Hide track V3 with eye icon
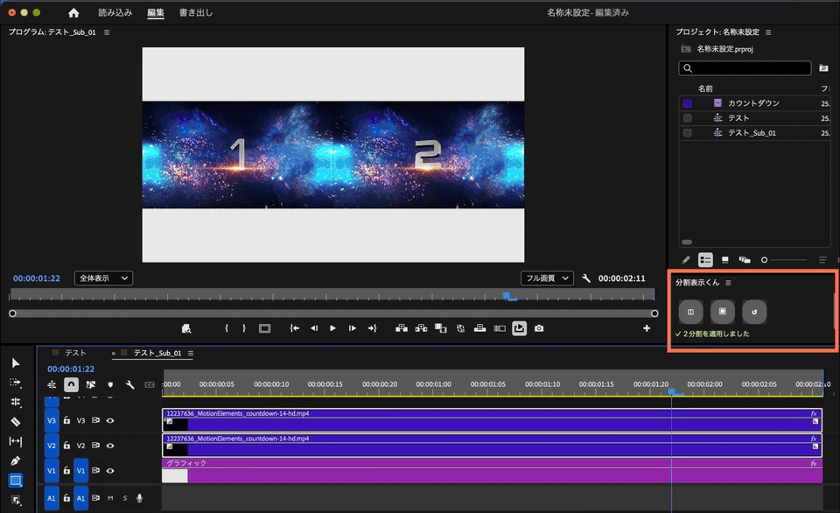Screen dimensions: 840x513 (x=110, y=420)
